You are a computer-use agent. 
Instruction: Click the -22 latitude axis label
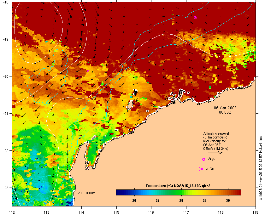pyautogui.click(x=6, y=150)
